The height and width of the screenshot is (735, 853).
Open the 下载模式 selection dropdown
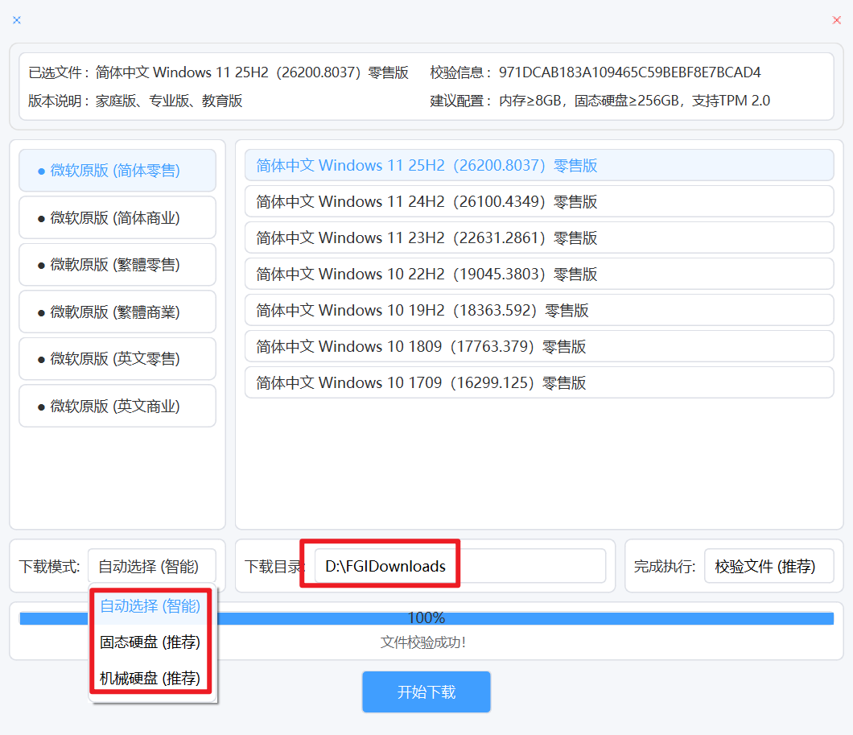coord(152,566)
